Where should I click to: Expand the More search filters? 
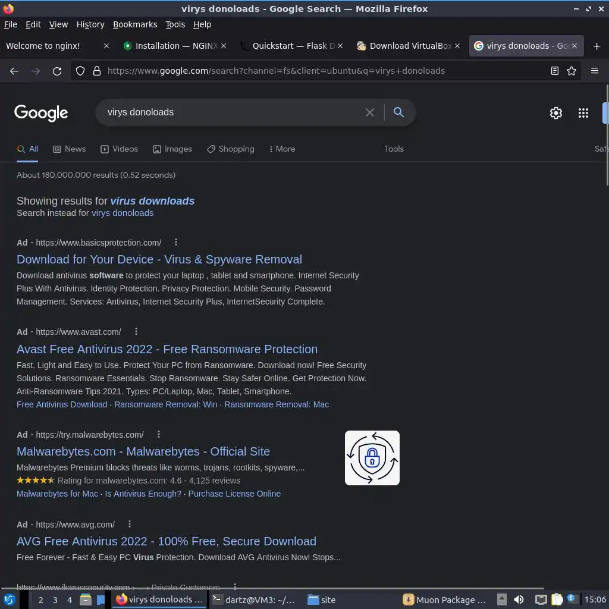[282, 149]
